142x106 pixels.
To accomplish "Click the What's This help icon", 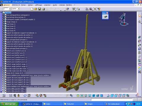I will coord(67,9).
